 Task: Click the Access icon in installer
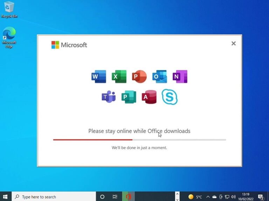coord(149,97)
